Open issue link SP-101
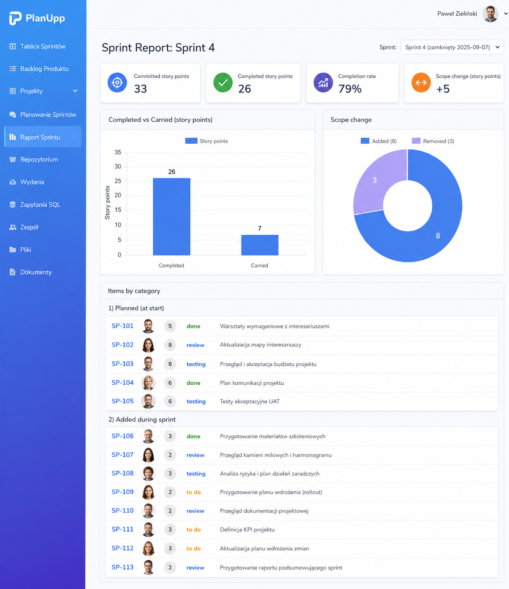The image size is (509, 589). pyautogui.click(x=123, y=326)
